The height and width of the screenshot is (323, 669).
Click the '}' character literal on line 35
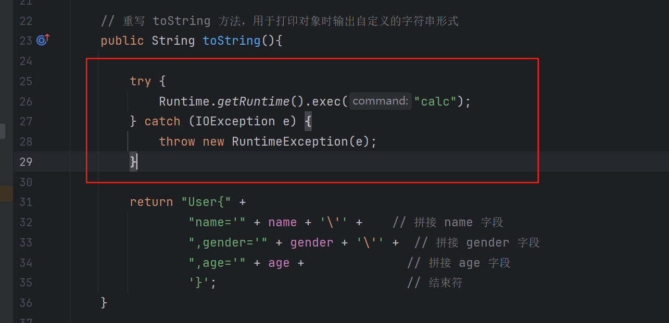coord(199,282)
